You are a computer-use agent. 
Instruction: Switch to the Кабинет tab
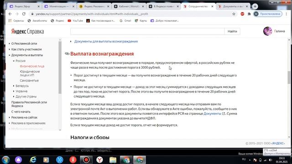point(129,6)
